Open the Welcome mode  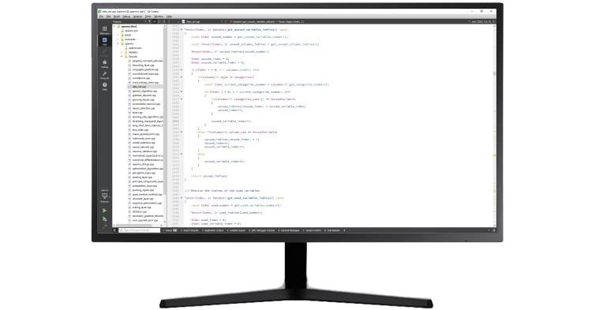pos(104,30)
